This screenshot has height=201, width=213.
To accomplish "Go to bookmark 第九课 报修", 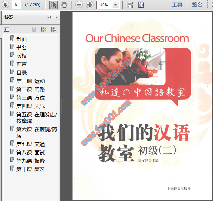I will click(x=31, y=161).
